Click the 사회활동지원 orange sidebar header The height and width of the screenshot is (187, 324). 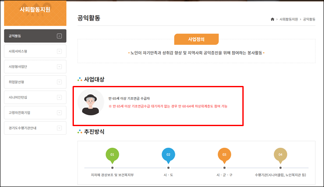tap(35, 13)
